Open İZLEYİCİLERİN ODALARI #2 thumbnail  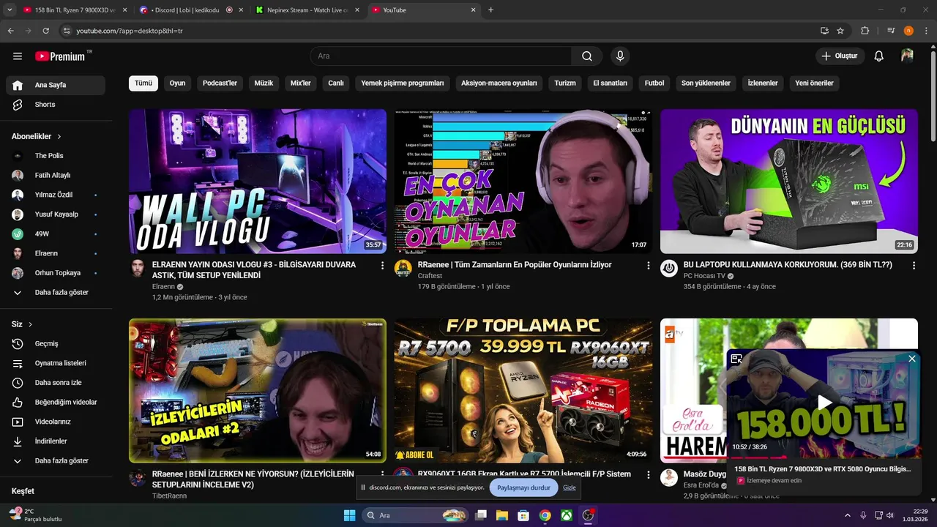(x=258, y=391)
